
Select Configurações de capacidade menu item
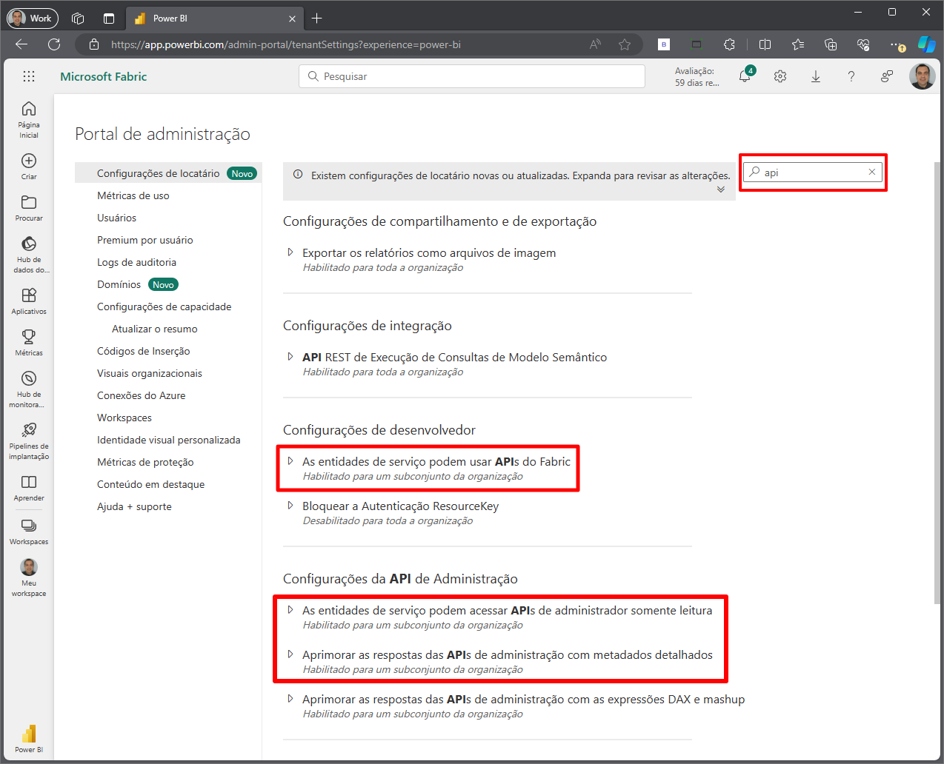click(x=164, y=306)
